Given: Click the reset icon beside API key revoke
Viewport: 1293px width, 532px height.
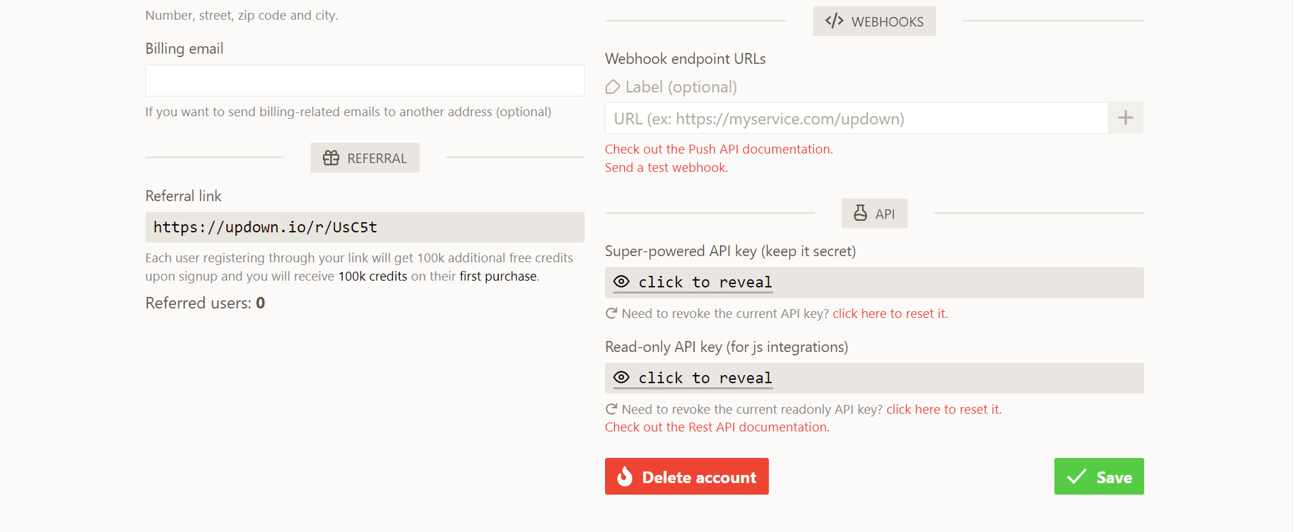Looking at the screenshot, I should click(611, 313).
